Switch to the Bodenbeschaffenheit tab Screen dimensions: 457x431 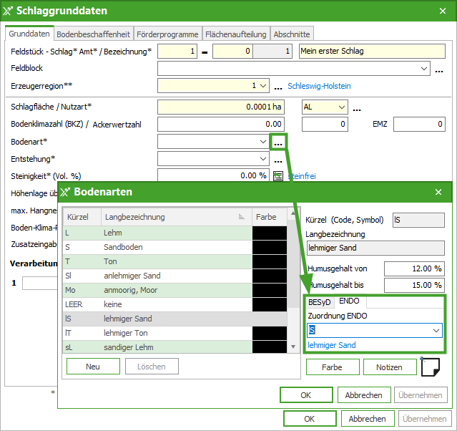93,34
